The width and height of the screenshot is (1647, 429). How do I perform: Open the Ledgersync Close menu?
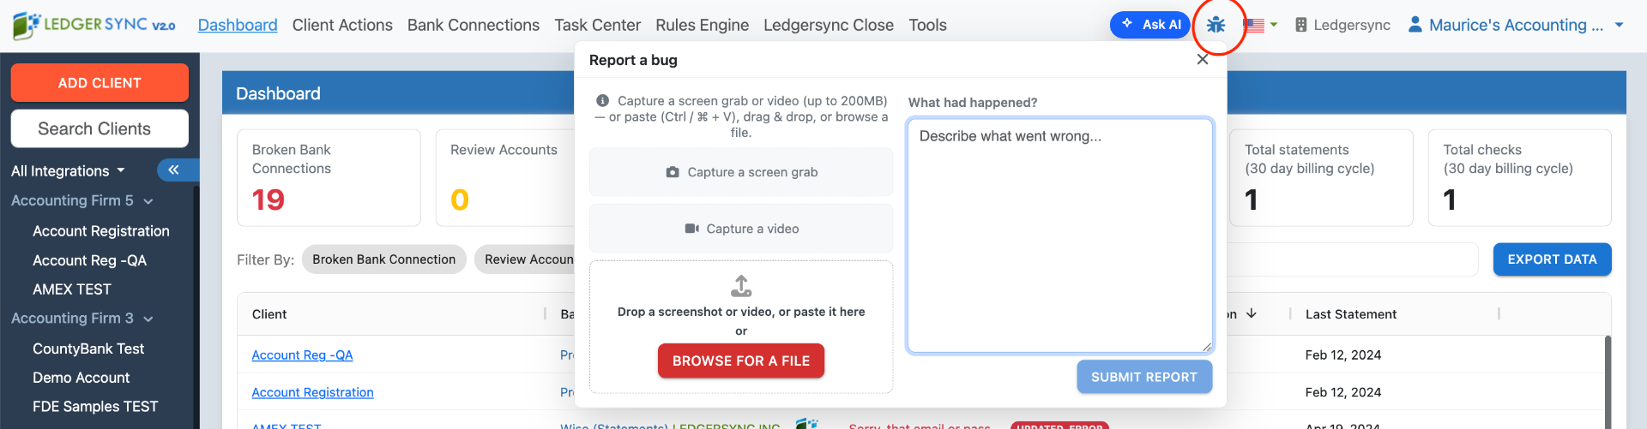pos(829,25)
